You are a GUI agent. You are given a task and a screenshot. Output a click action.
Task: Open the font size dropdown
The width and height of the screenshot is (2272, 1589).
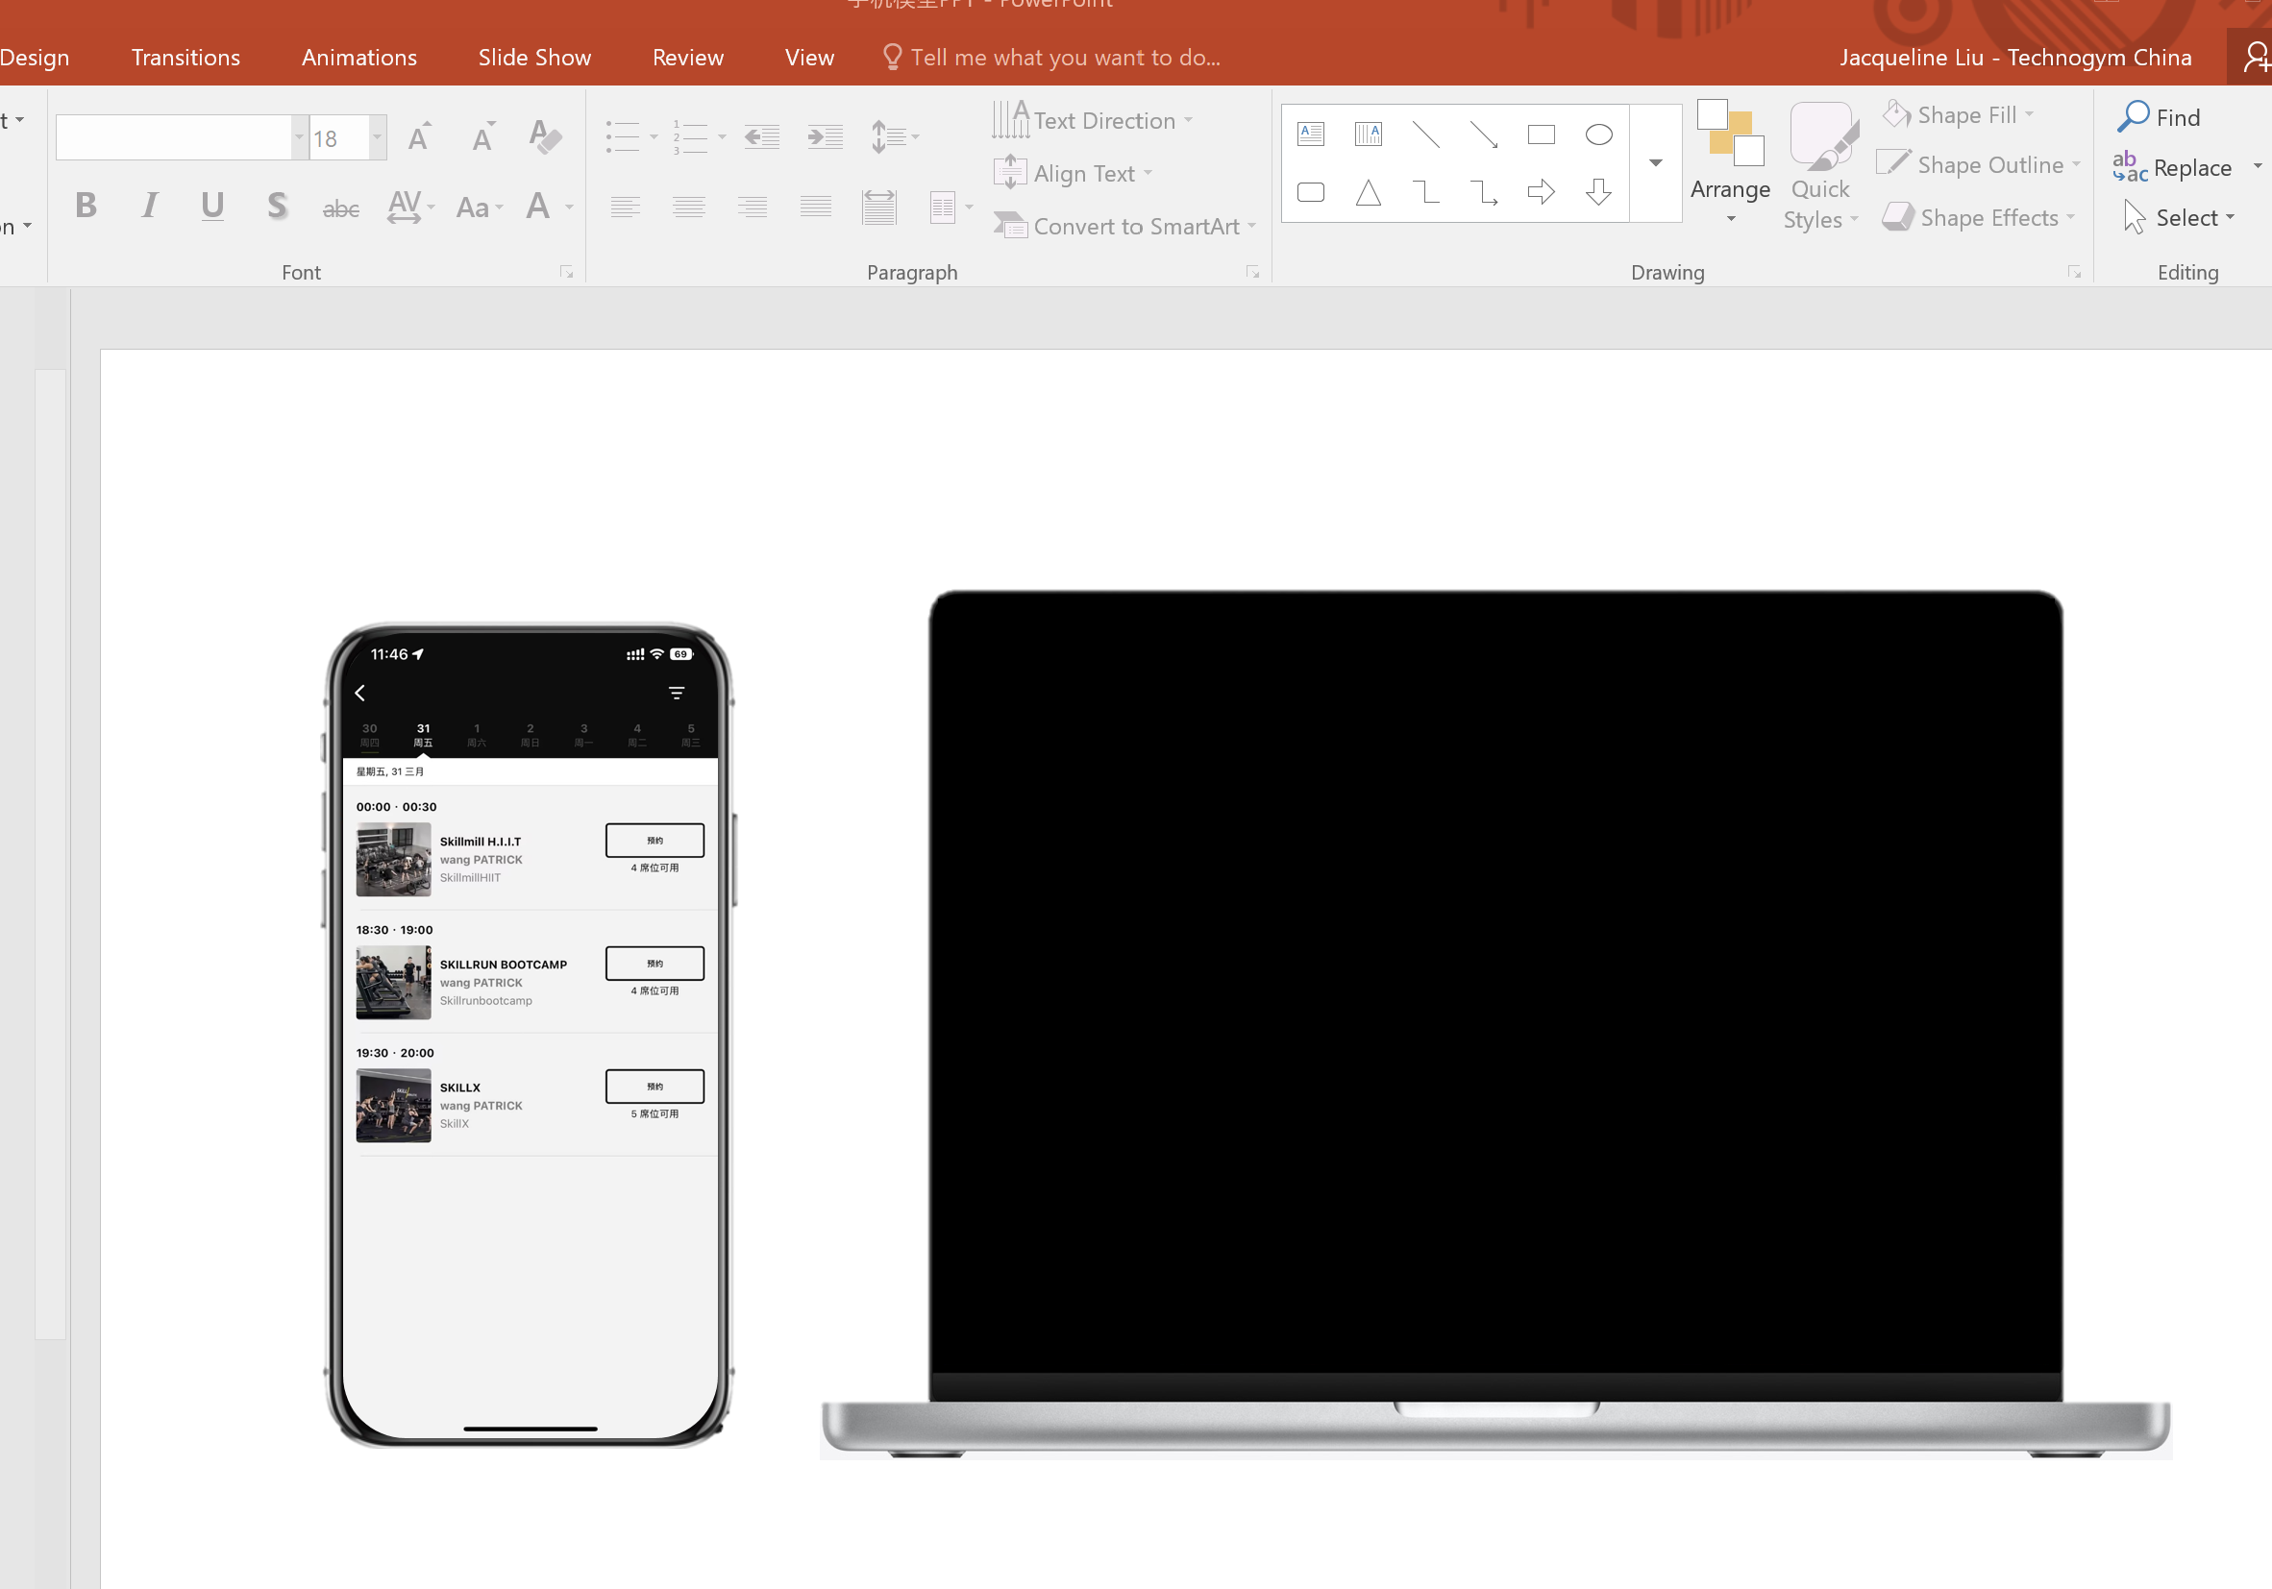[377, 137]
